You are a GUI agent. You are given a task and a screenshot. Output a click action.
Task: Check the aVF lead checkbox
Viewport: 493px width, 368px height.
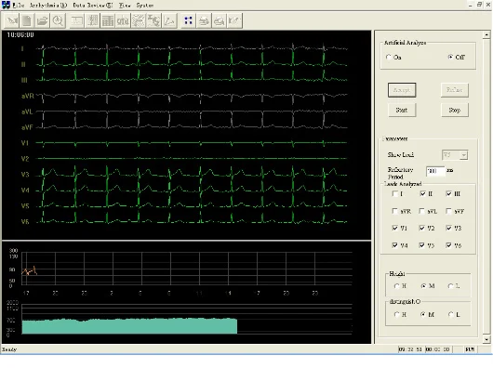449,211
